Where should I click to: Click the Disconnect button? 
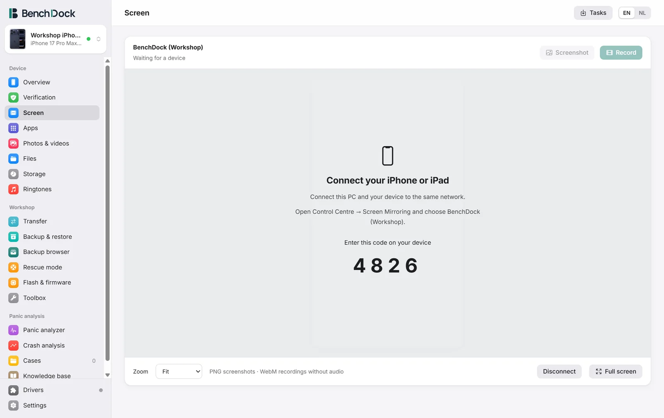559,372
